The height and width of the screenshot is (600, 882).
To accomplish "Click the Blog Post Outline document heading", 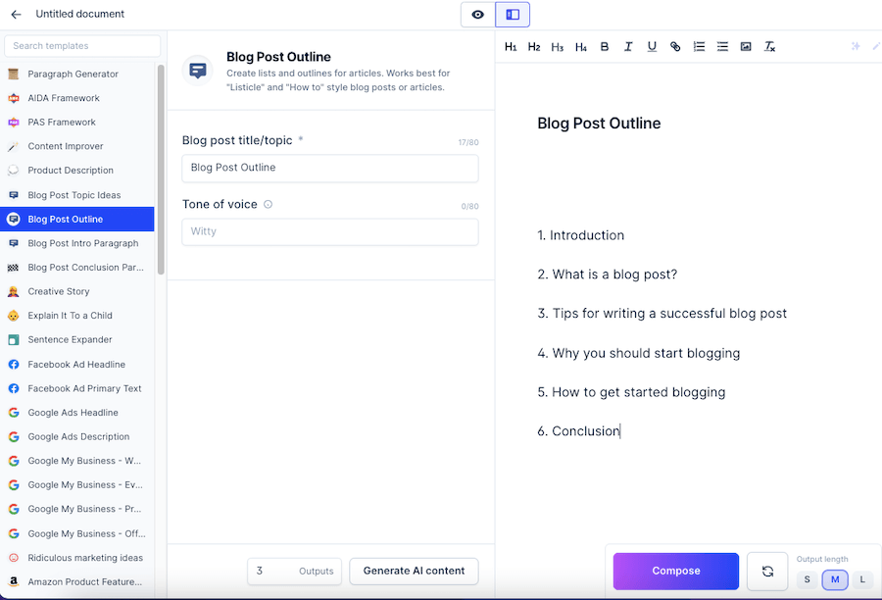I will click(x=599, y=124).
